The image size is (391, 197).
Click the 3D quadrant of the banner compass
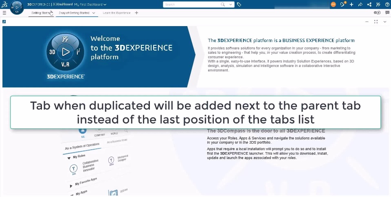point(52,52)
